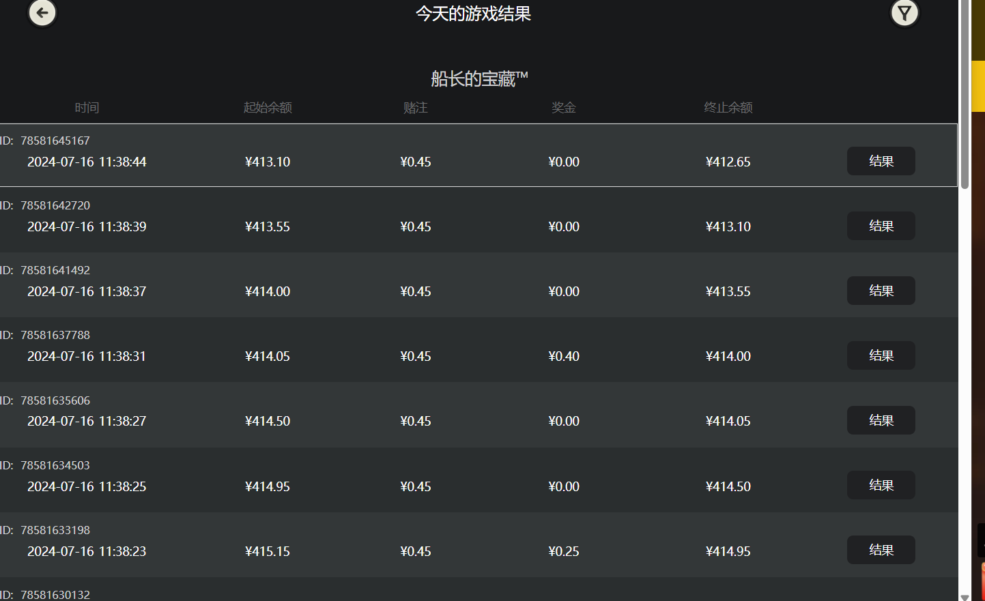View result of the 11:38:37 round

(x=881, y=291)
